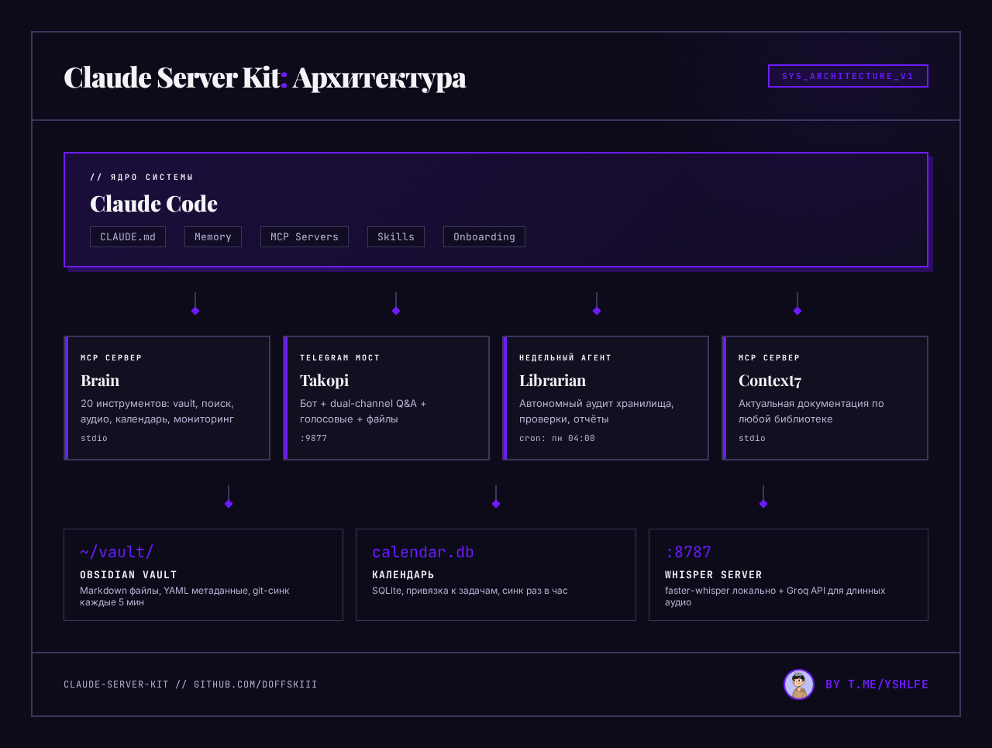
Task: Click the 'SQLite, привязка к задачам' description
Action: click(x=470, y=591)
